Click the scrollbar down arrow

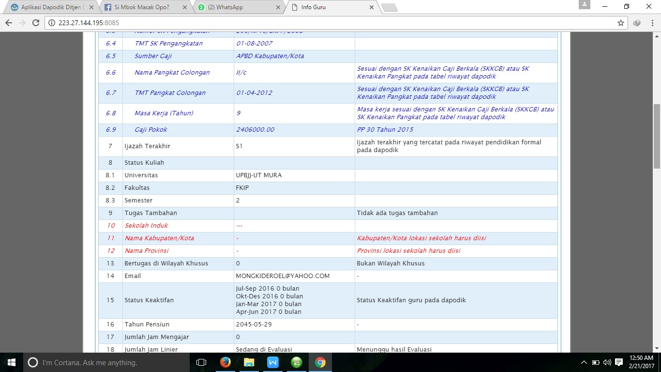click(657, 348)
